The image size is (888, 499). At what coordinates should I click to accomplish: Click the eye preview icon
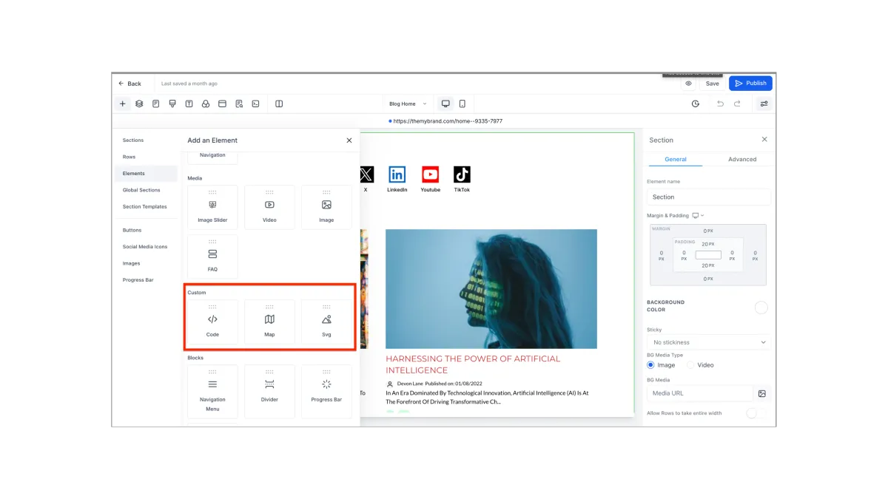pos(688,84)
